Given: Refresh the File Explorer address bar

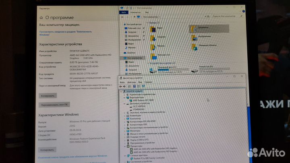Looking at the screenshot, I should 208,17.
